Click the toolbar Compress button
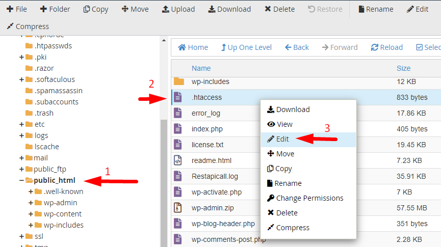The height and width of the screenshot is (247, 441). tap(28, 26)
